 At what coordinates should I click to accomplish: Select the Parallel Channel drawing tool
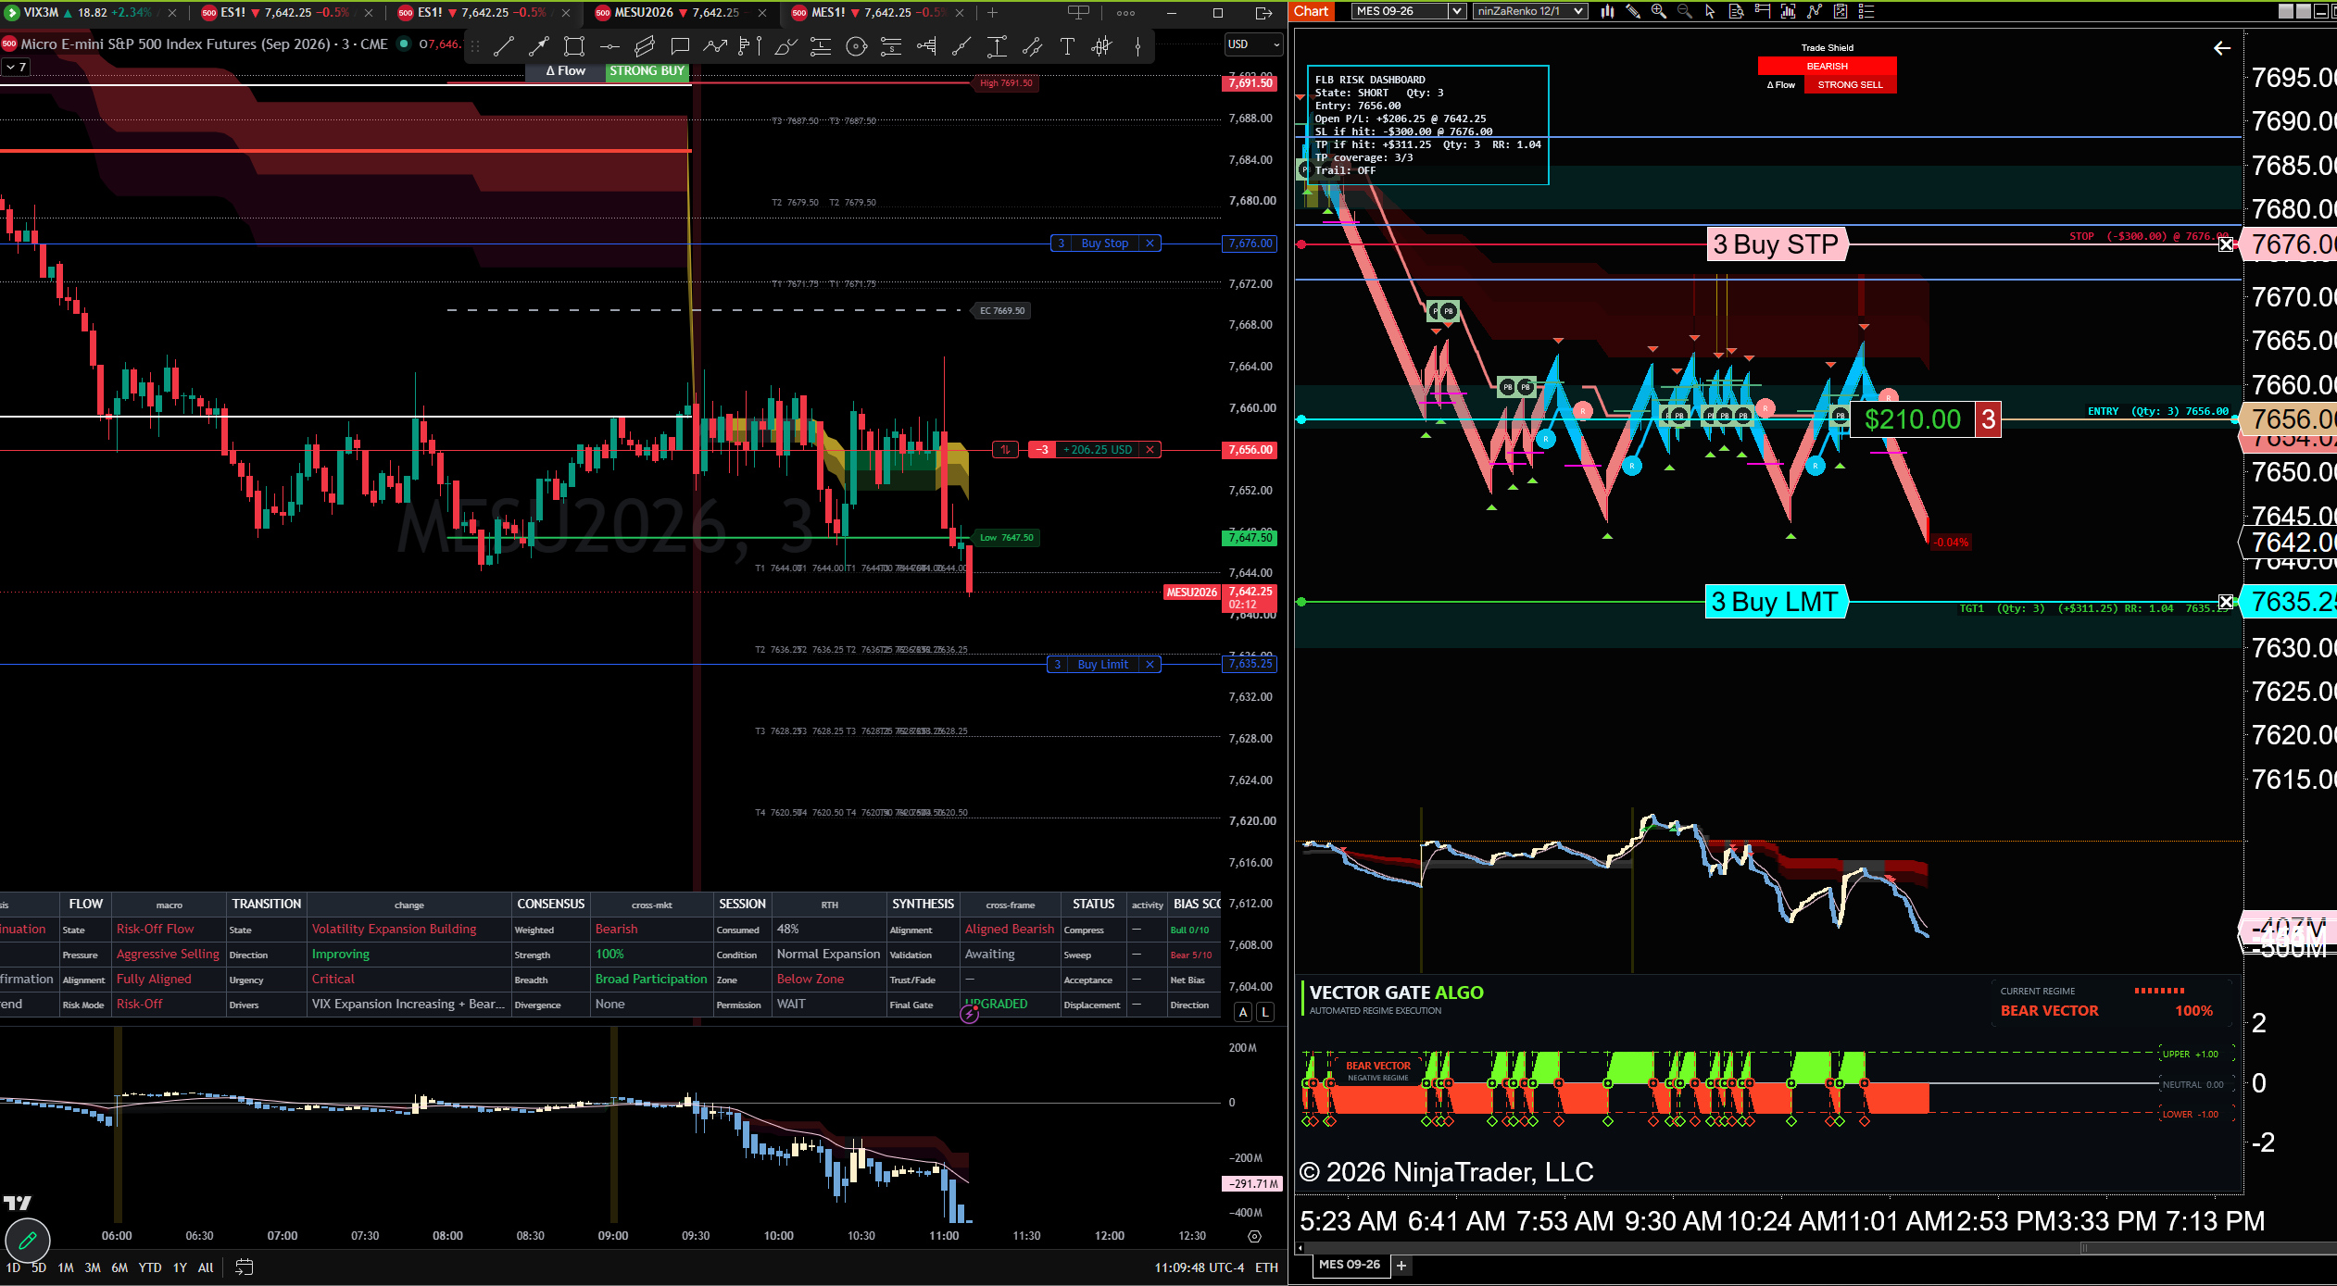(645, 46)
